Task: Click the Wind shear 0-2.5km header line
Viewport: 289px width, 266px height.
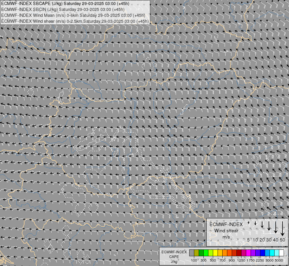Action: [75, 21]
